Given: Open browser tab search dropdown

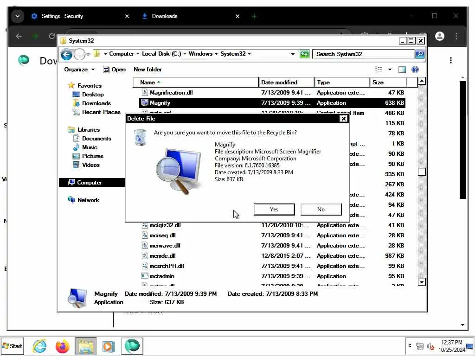Looking at the screenshot, I should [x=18, y=16].
